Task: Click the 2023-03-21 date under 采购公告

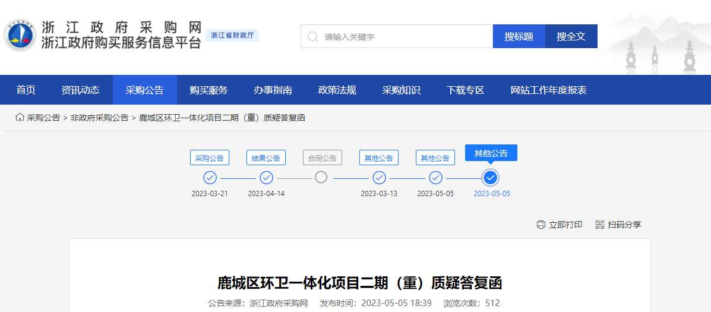Action: click(210, 194)
